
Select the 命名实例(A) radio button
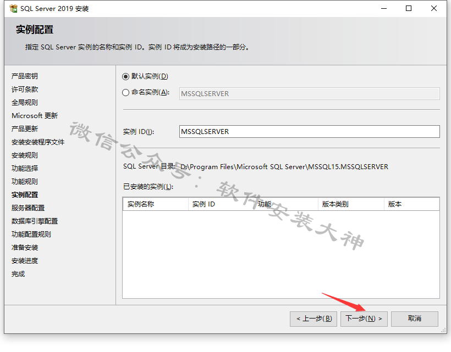125,92
